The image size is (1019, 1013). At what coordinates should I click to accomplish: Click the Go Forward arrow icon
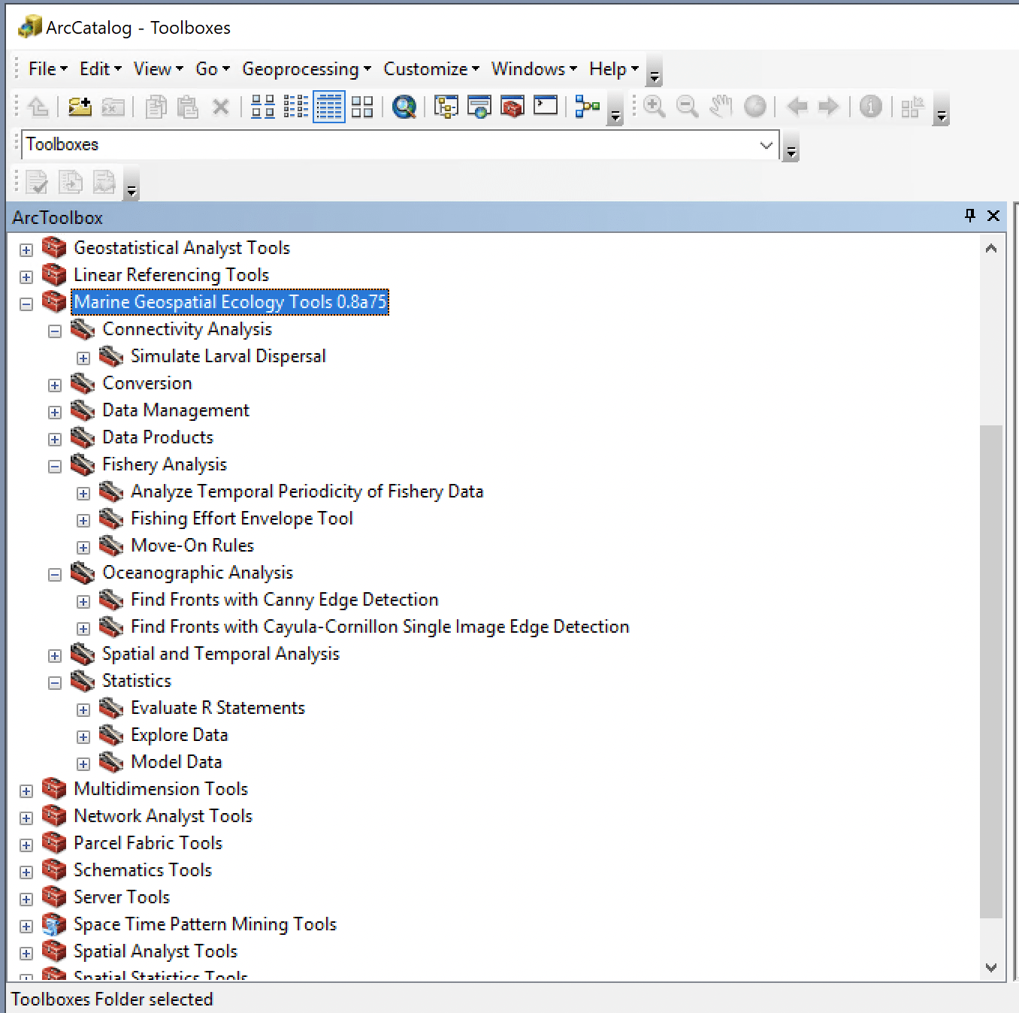828,107
